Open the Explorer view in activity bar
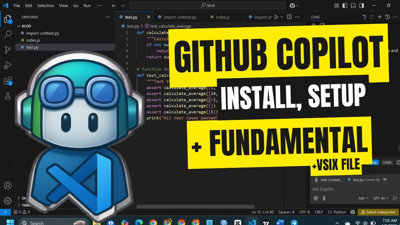The height and width of the screenshot is (225, 400). pos(7,19)
